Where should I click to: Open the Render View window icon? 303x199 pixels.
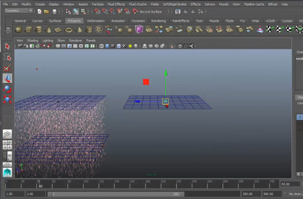(x=178, y=12)
